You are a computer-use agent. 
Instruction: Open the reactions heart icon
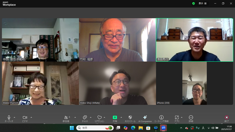click(100, 117)
